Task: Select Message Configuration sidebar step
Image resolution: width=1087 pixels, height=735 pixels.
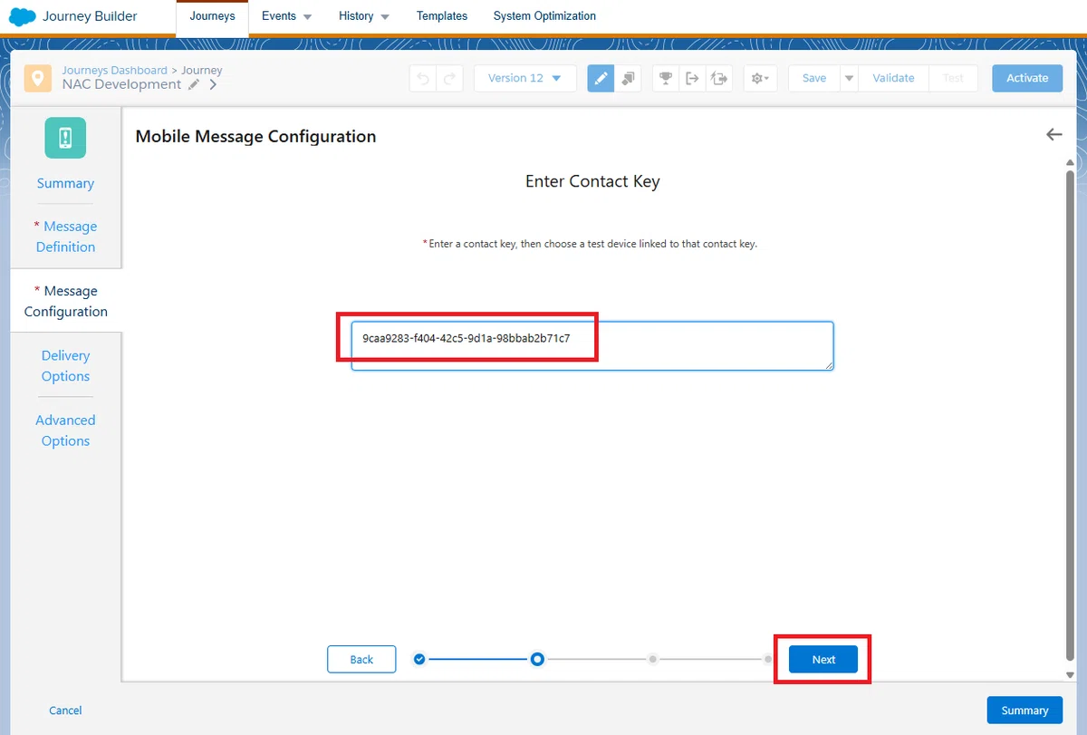Action: click(x=65, y=301)
